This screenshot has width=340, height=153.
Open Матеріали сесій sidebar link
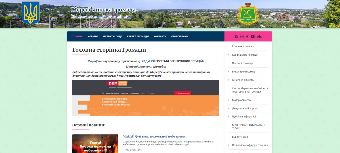(x=242, y=100)
